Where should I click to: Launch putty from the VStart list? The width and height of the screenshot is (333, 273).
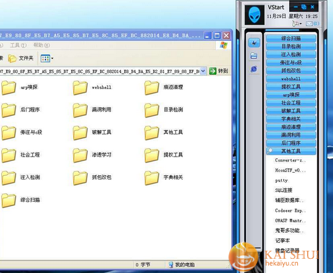(281, 180)
